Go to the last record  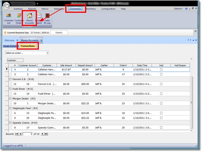tap(46, 134)
